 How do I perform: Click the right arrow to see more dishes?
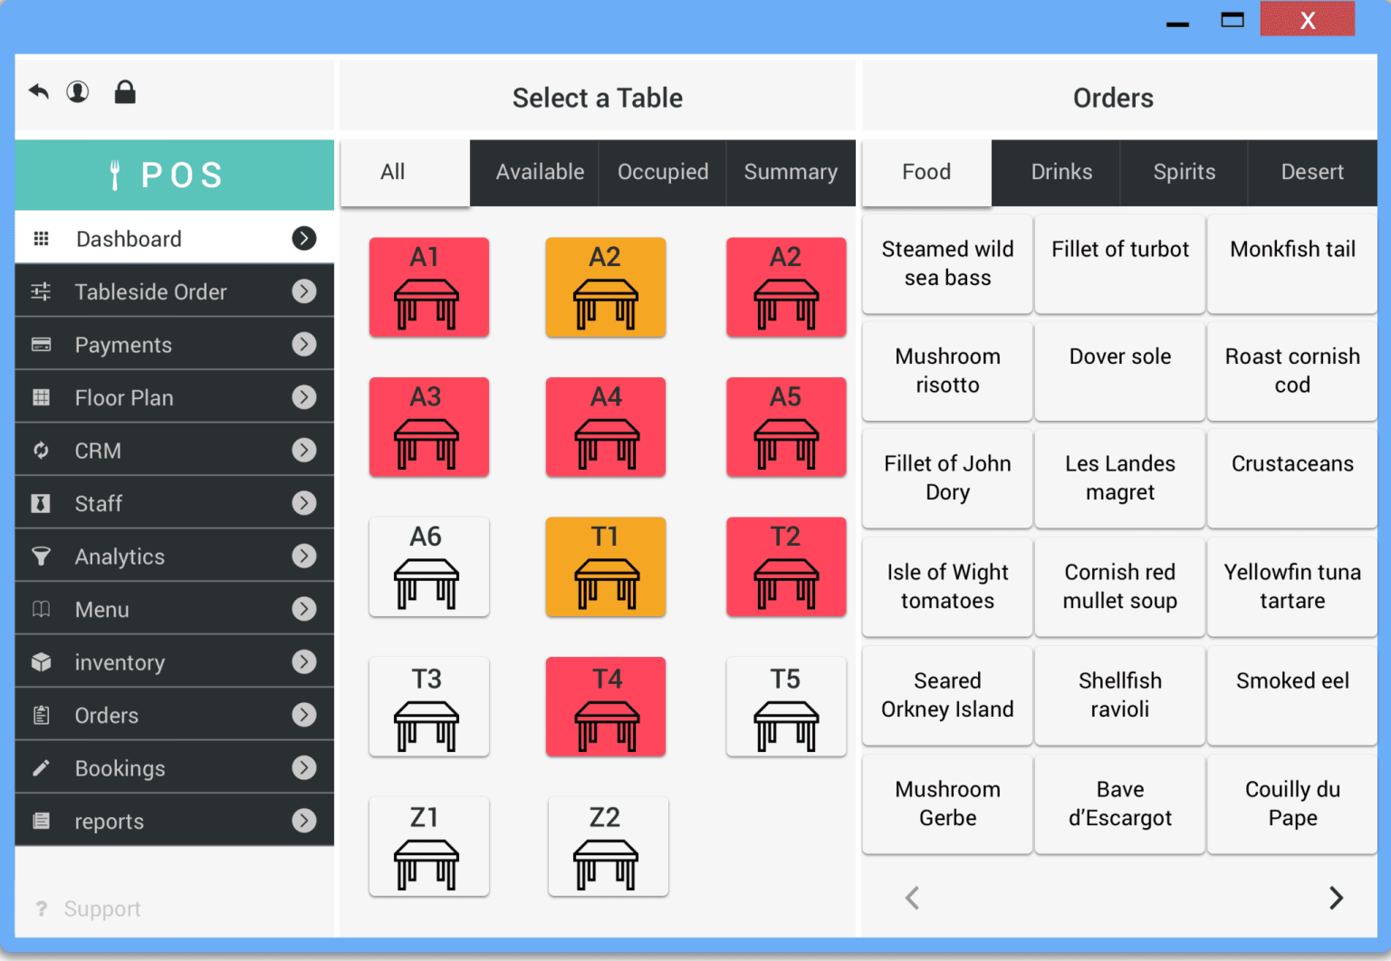[1336, 898]
